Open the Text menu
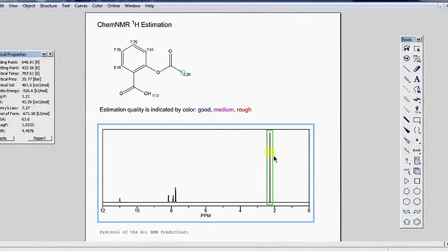448x251 pixels. click(x=66, y=6)
